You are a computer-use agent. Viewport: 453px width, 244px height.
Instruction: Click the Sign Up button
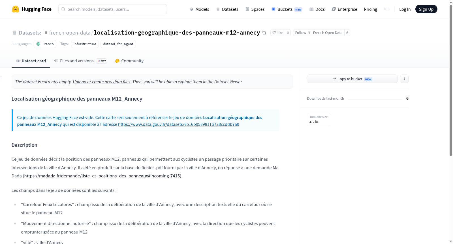tap(426, 9)
